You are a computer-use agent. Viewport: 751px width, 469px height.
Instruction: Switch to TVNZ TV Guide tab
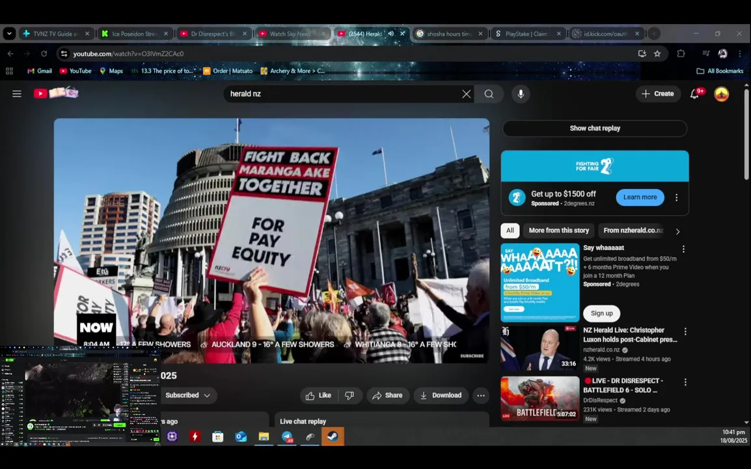point(56,34)
